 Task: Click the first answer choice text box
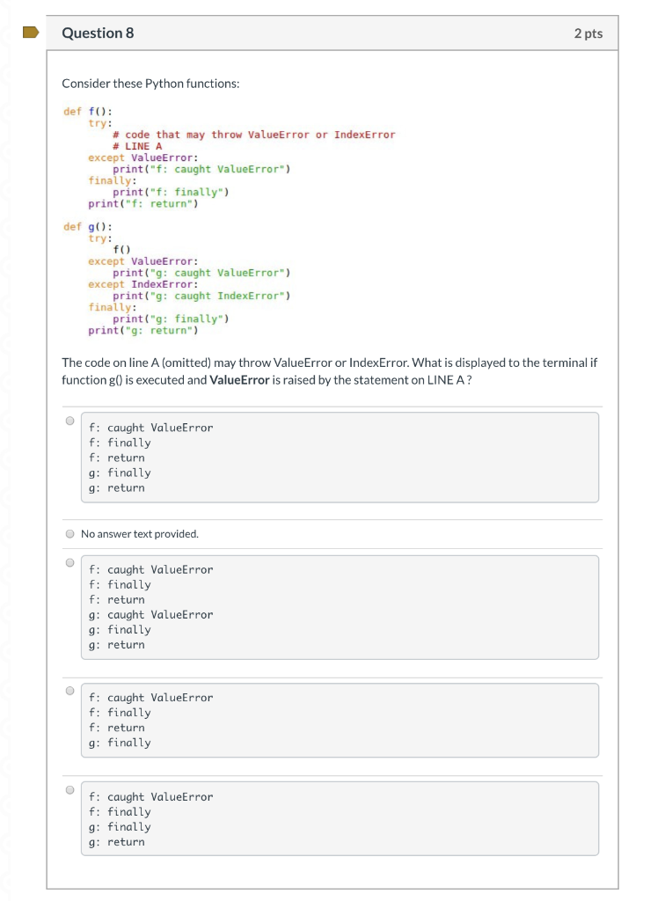(x=340, y=457)
